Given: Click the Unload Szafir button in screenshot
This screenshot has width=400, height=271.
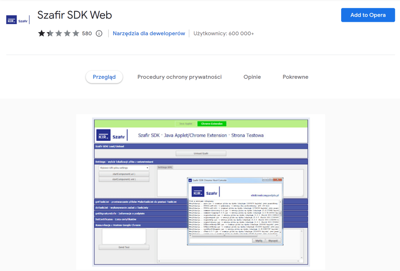Looking at the screenshot, I should tap(201, 153).
